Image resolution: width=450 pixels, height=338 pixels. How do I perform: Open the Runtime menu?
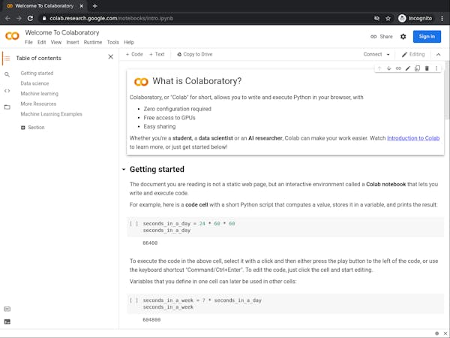point(93,42)
